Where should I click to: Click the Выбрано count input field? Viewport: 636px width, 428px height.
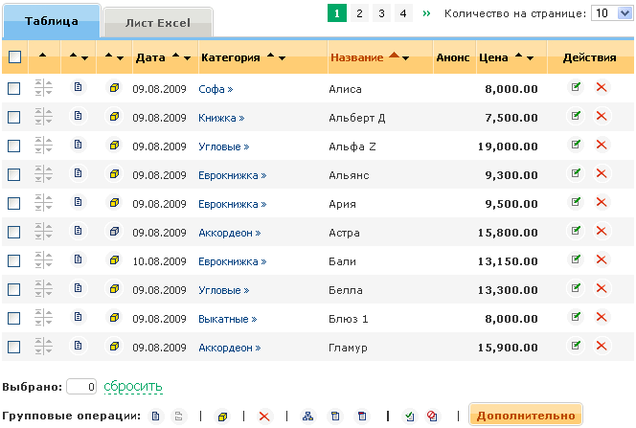click(82, 387)
